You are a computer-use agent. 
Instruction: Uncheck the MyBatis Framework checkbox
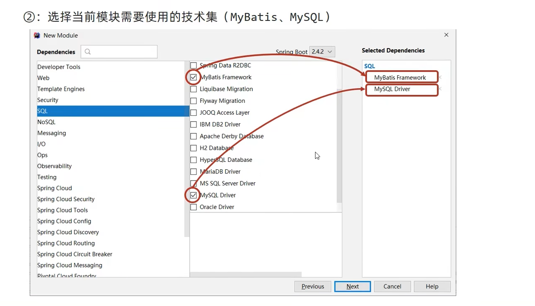(x=194, y=77)
